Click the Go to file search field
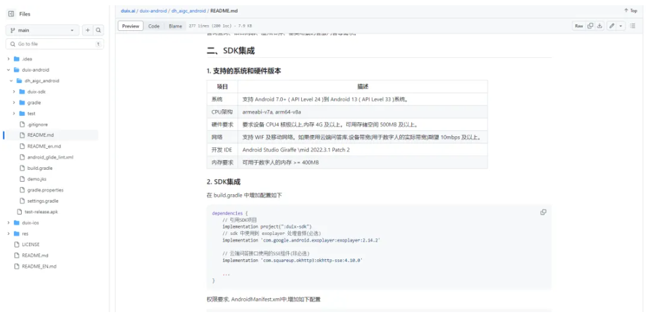The width and height of the screenshot is (646, 316). pos(55,43)
